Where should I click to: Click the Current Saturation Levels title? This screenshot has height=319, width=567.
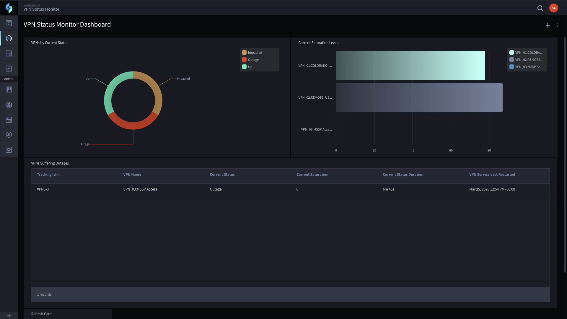click(x=319, y=43)
